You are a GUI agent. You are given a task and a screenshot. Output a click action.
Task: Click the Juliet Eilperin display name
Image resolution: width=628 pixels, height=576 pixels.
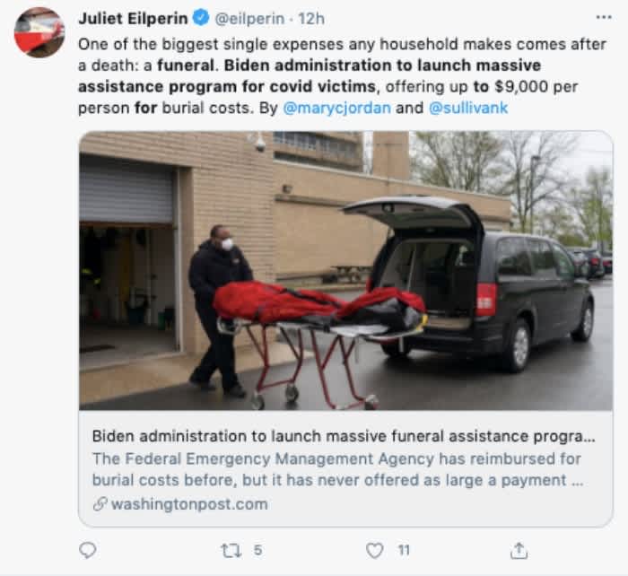tap(133, 19)
